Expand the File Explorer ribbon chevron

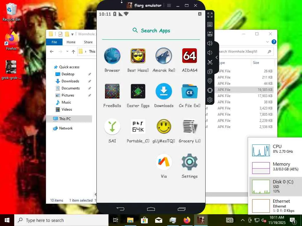pos(267,42)
